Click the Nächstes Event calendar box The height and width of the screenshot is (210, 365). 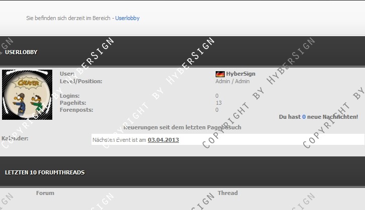click(x=227, y=140)
